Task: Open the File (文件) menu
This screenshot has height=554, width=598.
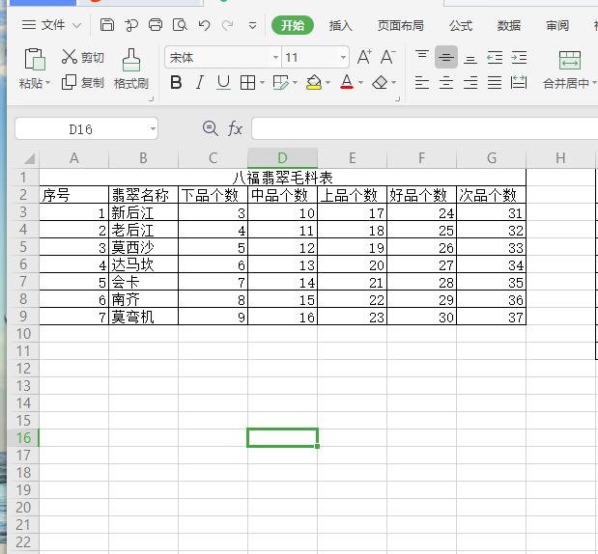Action: coord(51,25)
